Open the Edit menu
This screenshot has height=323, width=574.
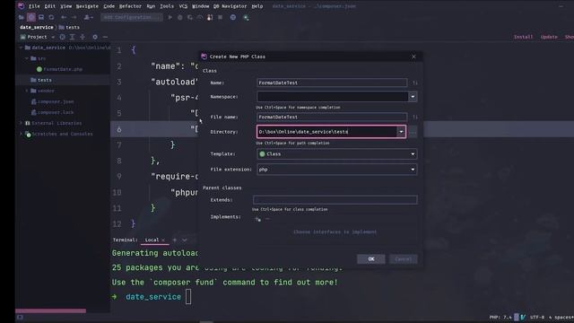[50, 6]
